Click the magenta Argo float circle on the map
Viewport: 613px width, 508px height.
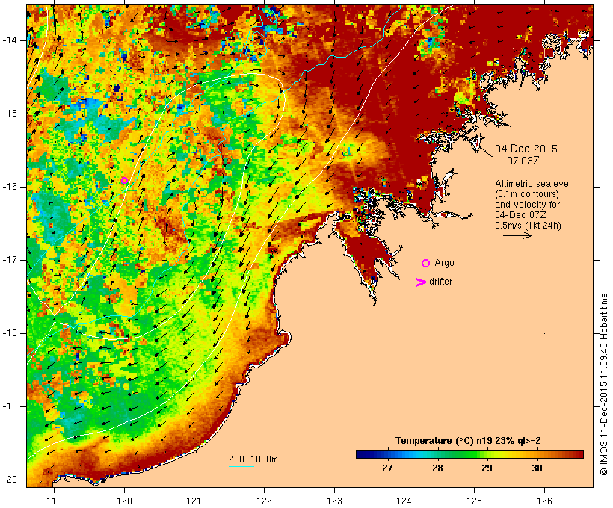tap(124, 180)
